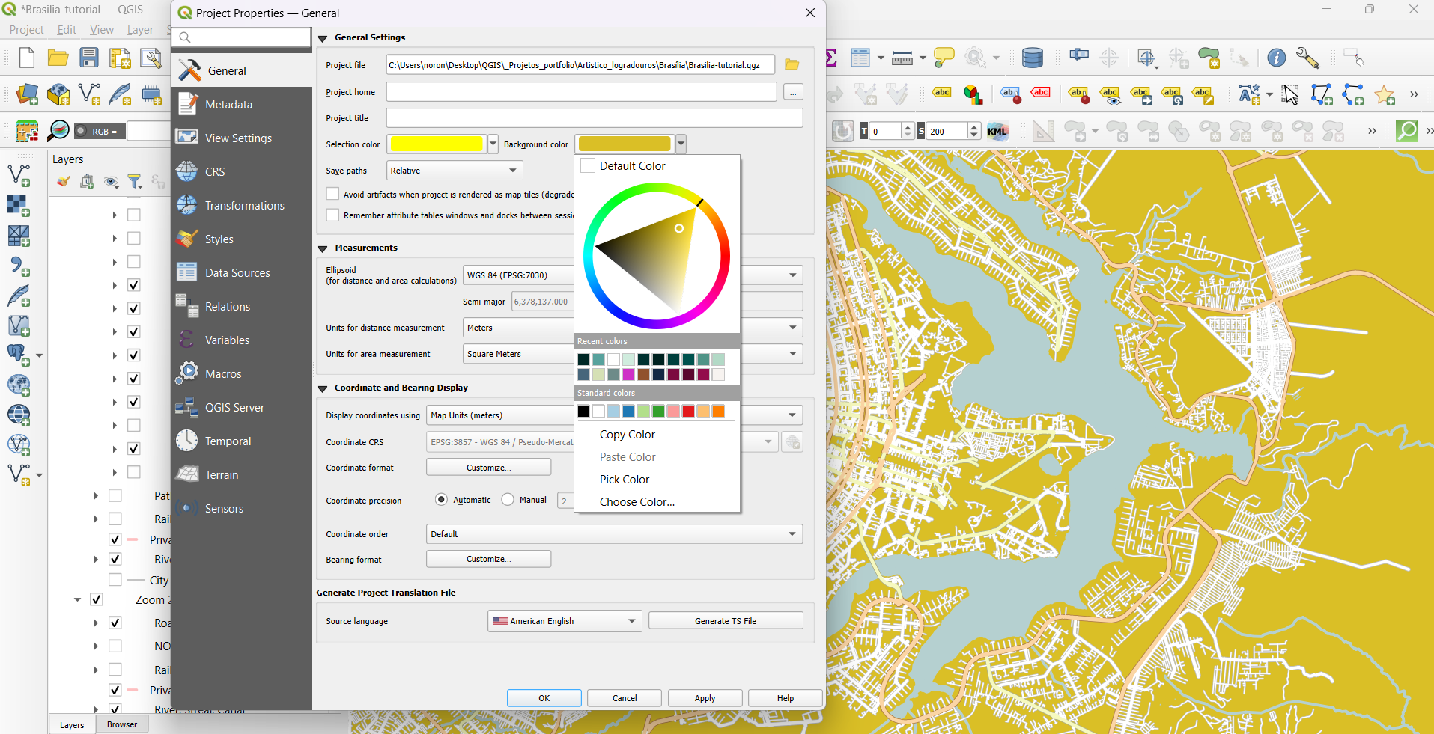Click the add PostGIS elephant layer icon
Screen dimensions: 1434x734
click(17, 355)
